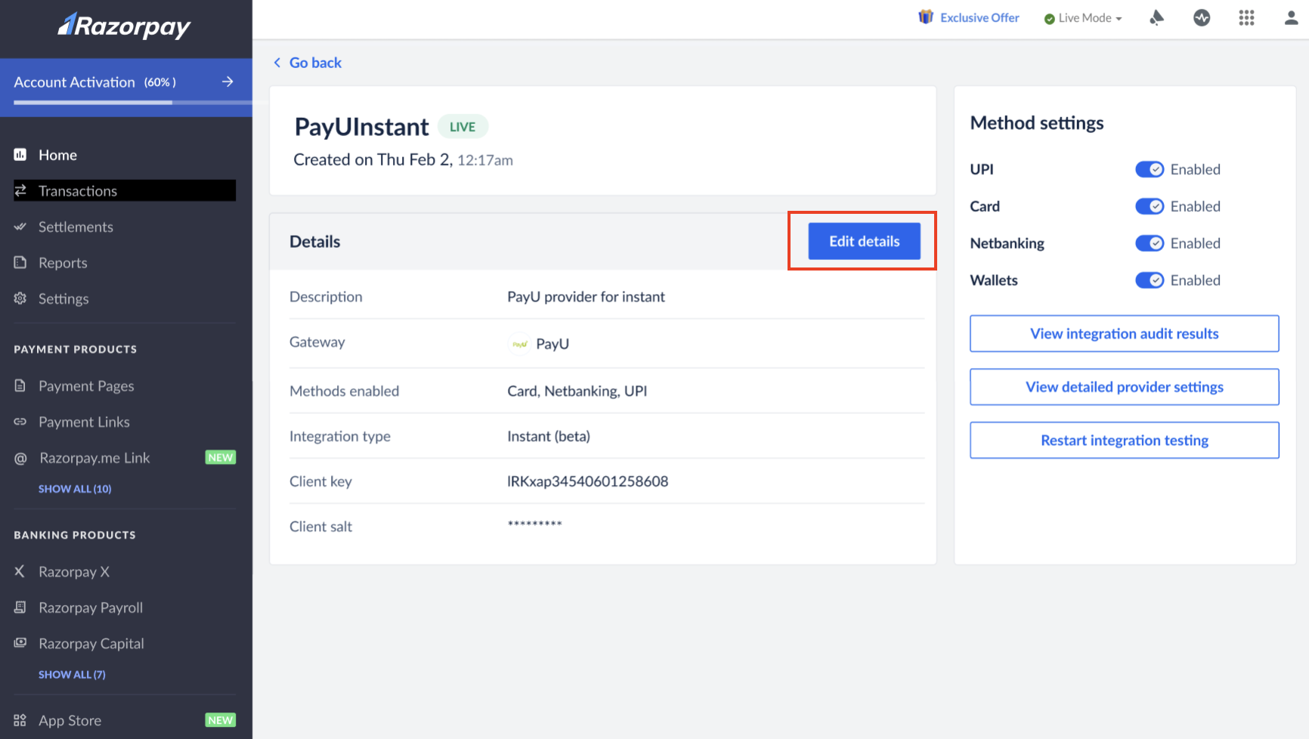Click View detailed provider settings

point(1125,387)
